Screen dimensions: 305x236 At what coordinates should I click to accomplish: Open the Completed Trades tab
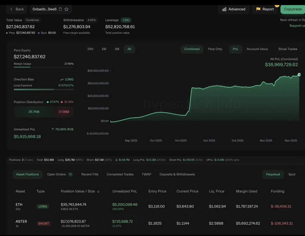coord(120,174)
